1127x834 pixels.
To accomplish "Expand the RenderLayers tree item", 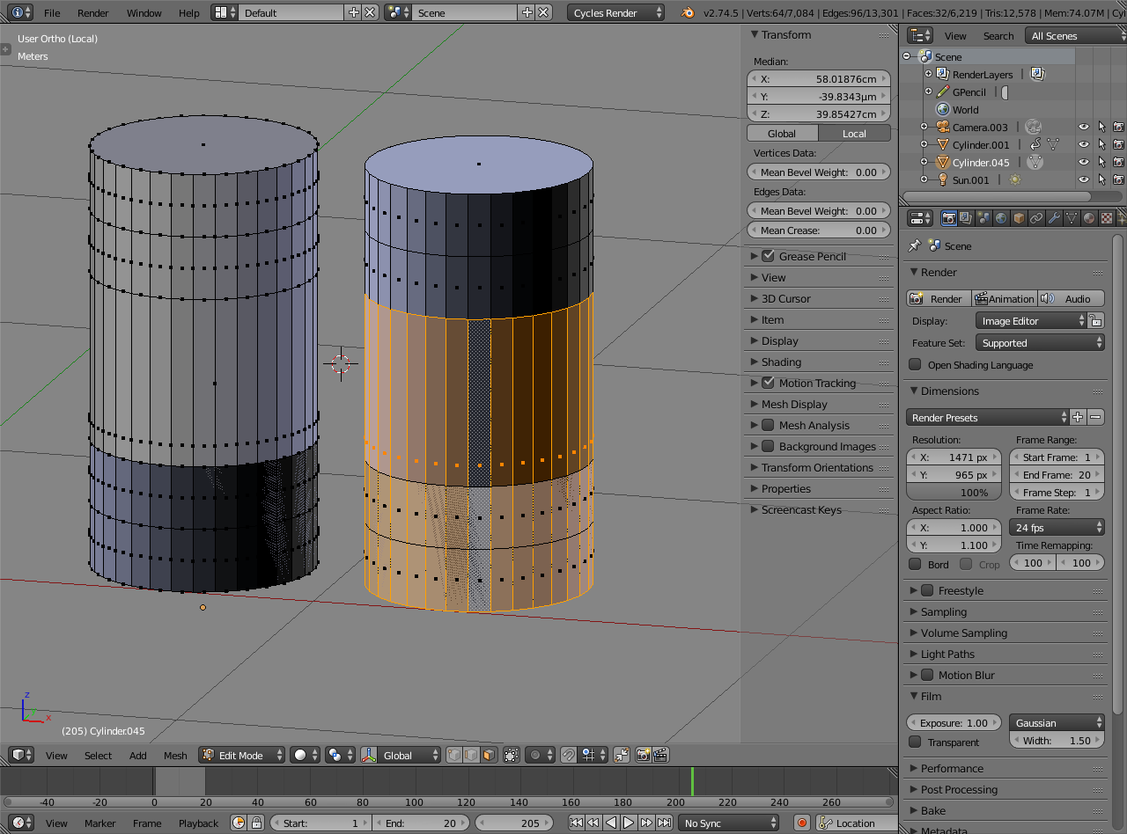I will [928, 75].
